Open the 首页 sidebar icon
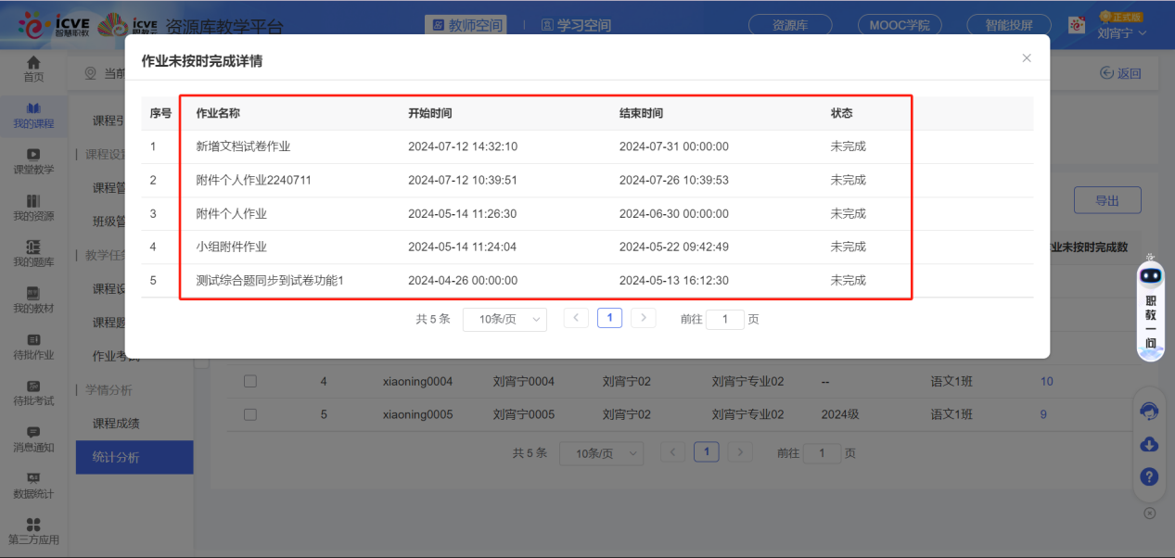The width and height of the screenshot is (1175, 558). (x=33, y=71)
